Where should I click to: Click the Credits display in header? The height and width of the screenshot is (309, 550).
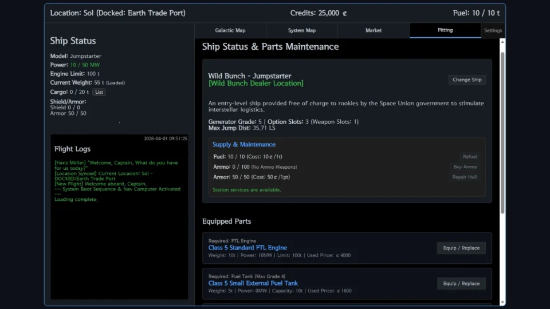(x=319, y=13)
